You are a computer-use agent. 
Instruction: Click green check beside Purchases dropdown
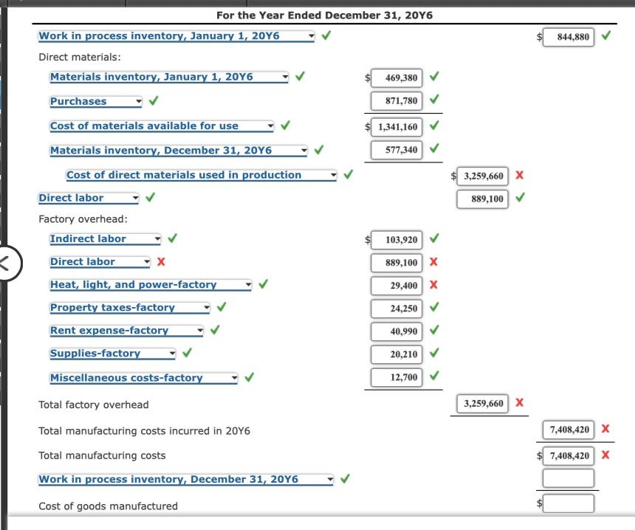click(x=154, y=100)
